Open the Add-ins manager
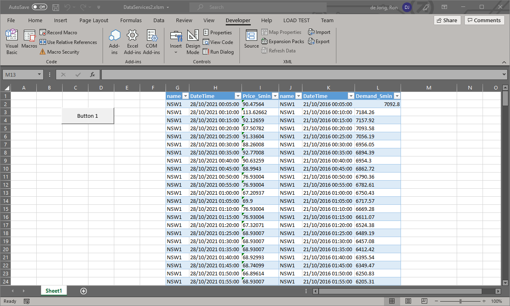This screenshot has height=306, width=510. (115, 42)
